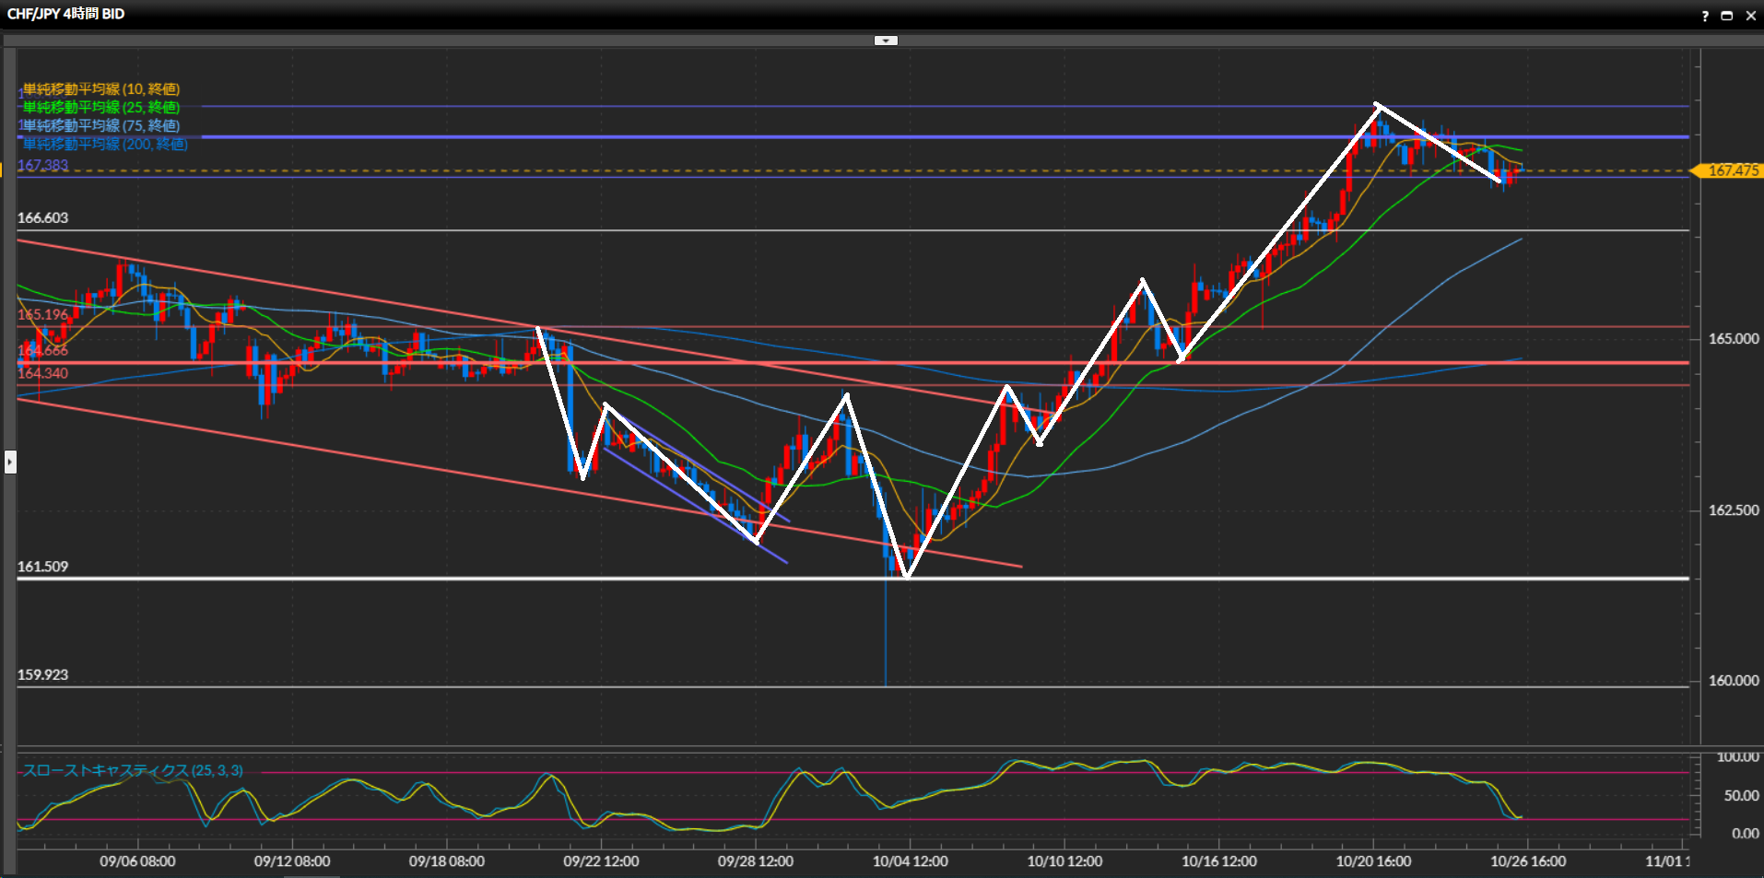
Task: Close the CHF/JPY chart window
Action: 1750,16
